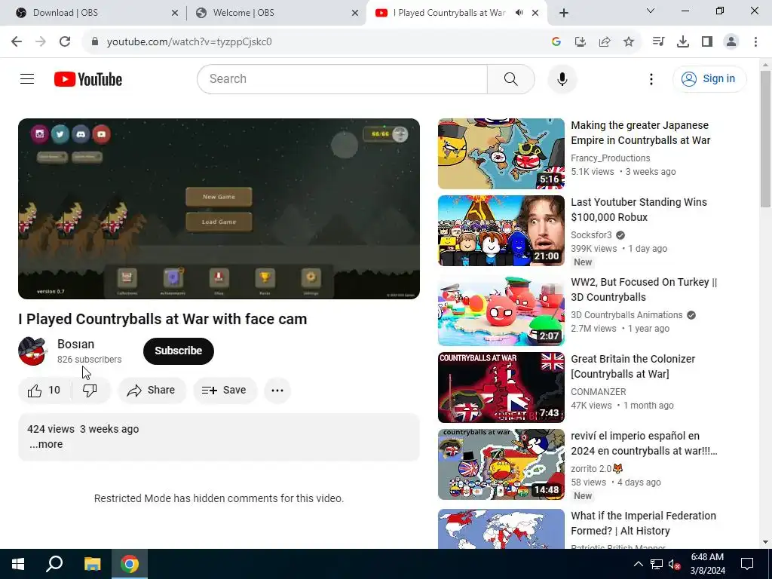
Task: Open Great Britain the Colonizer thumbnail
Action: point(501,388)
